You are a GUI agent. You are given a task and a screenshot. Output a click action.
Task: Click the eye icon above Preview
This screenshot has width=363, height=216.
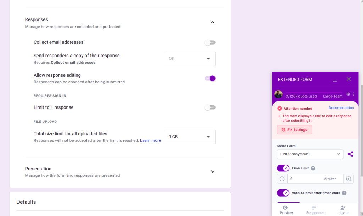286,208
